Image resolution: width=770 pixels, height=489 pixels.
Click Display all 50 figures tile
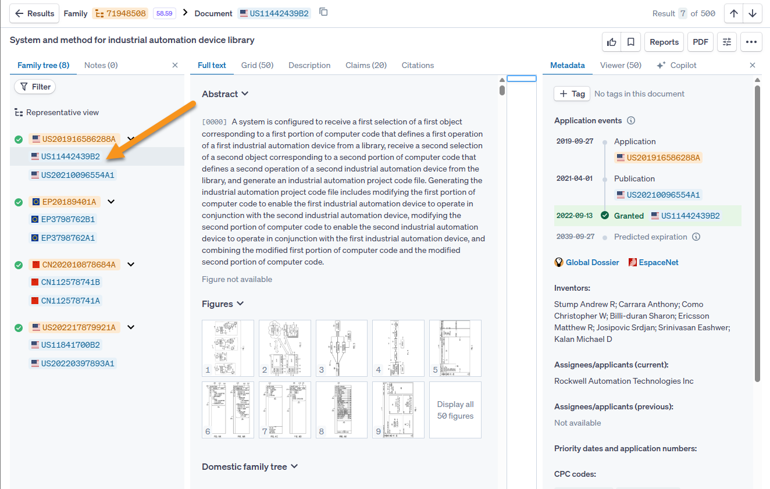pyautogui.click(x=455, y=410)
